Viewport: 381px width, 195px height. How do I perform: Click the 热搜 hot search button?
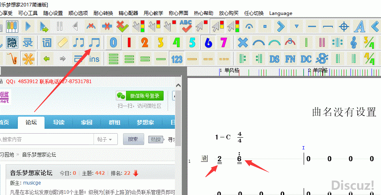(156, 139)
